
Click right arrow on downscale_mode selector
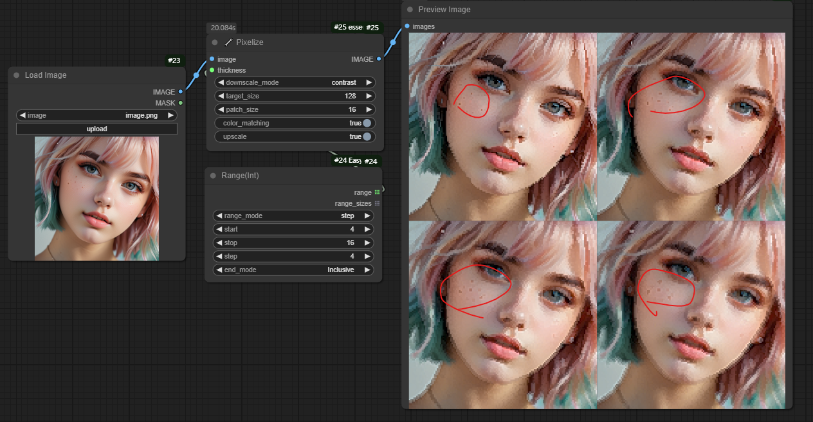coord(369,82)
